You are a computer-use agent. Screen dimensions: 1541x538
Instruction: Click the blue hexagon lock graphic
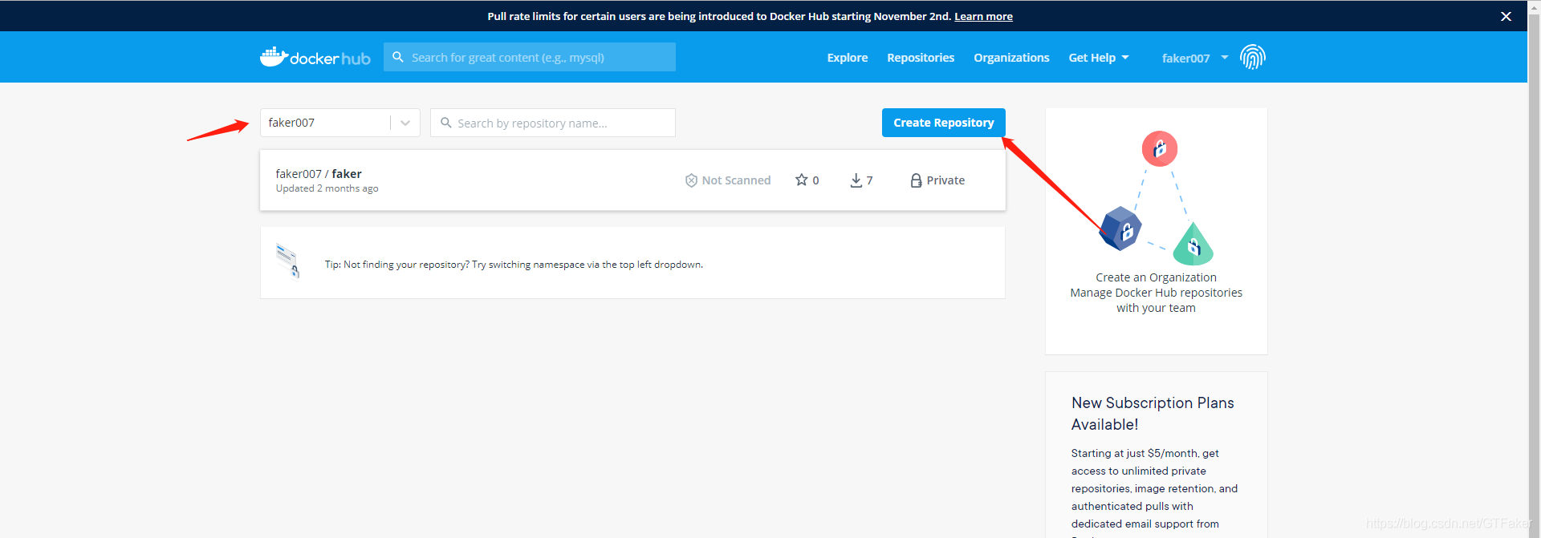click(x=1120, y=229)
